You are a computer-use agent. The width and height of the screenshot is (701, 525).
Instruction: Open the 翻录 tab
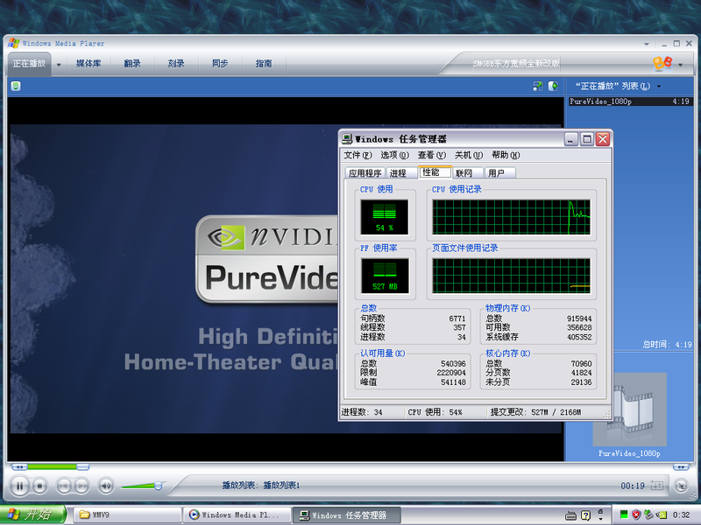coord(132,63)
